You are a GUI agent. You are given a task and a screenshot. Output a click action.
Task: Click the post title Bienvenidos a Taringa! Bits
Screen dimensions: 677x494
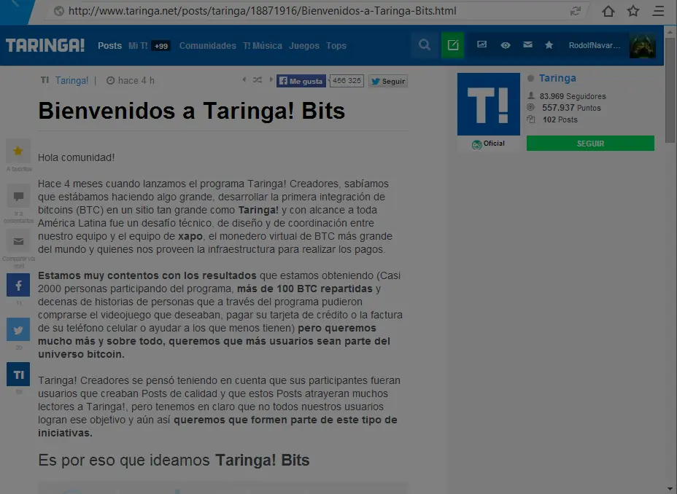coord(192,111)
